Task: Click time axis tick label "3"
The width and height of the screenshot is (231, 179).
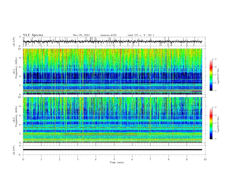Action: point(78,159)
